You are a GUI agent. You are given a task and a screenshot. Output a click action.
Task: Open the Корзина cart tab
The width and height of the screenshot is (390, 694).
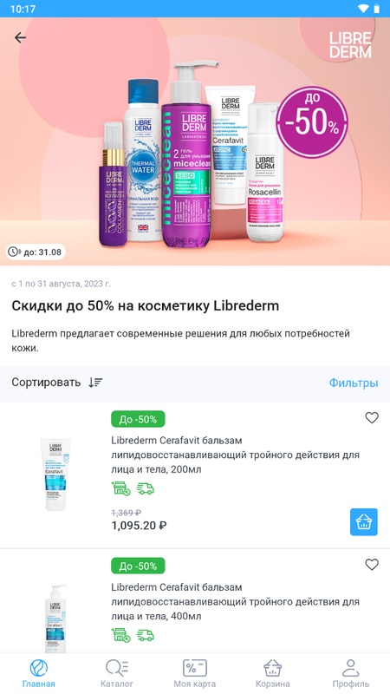[273, 674]
